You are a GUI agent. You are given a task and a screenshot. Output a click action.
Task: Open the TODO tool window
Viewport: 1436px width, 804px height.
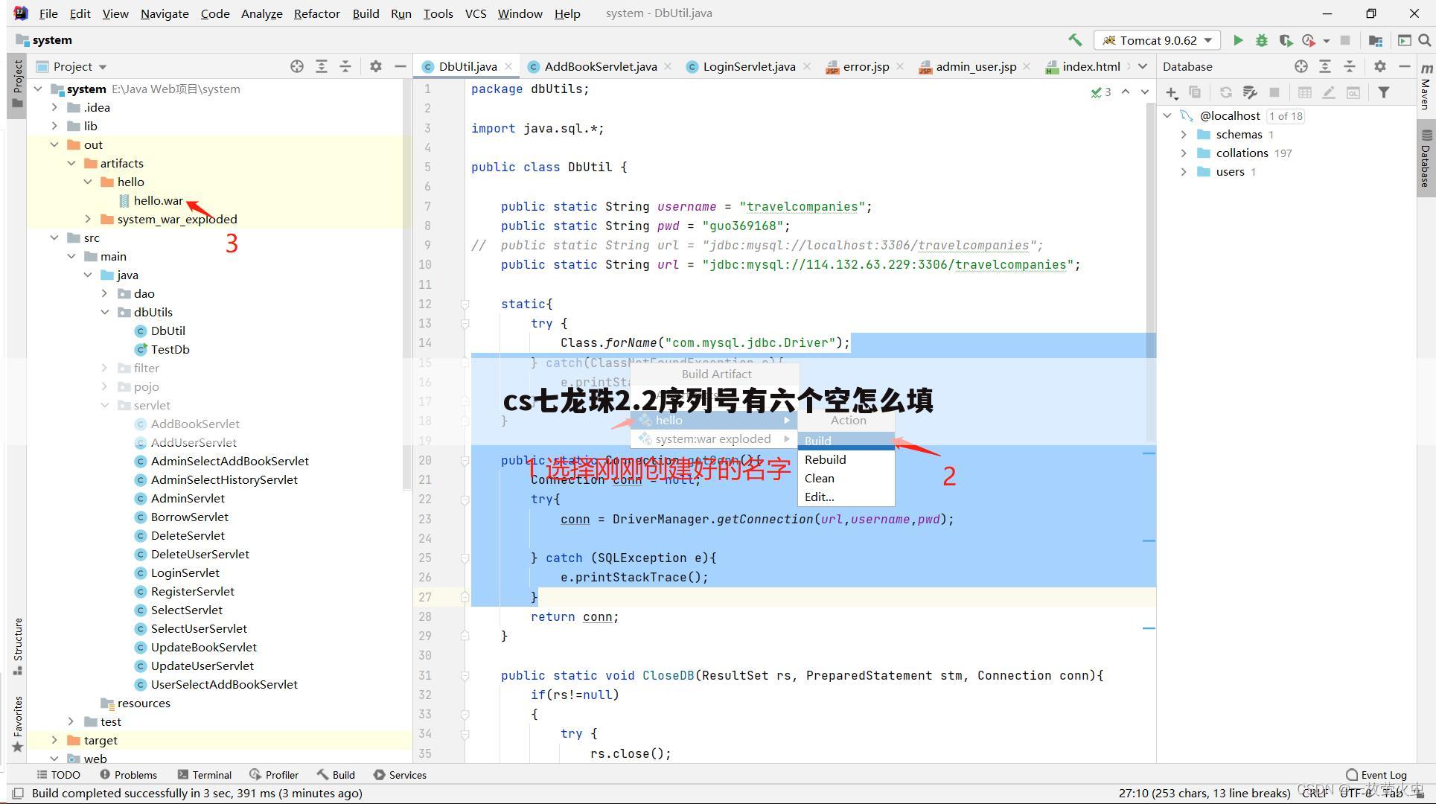click(58, 775)
